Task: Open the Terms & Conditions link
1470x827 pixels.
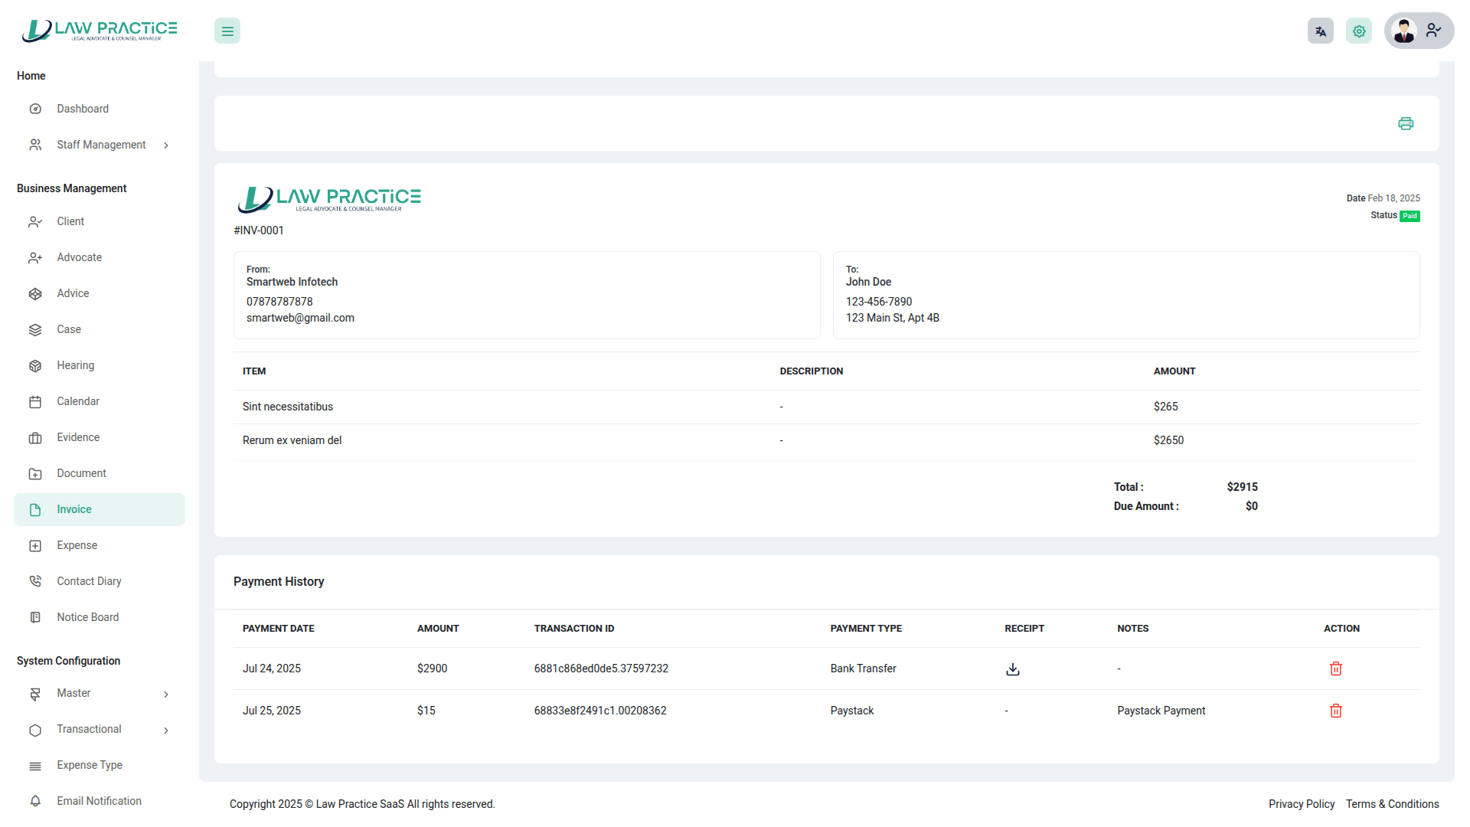Action: pos(1392,804)
